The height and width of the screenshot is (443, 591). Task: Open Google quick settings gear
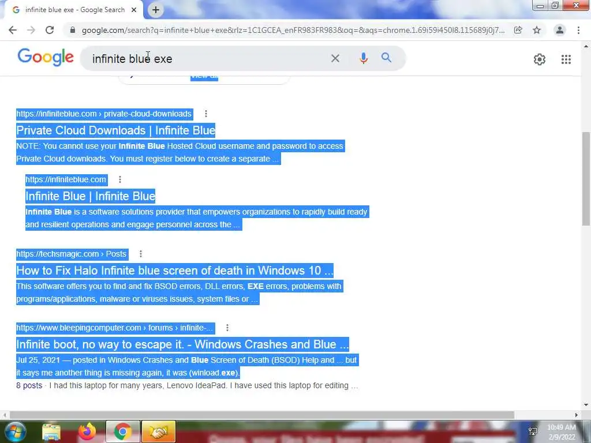click(x=540, y=59)
